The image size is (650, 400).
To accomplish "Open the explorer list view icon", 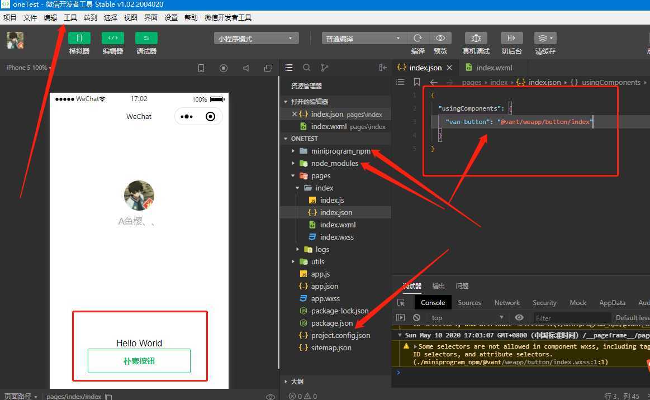I will [289, 68].
